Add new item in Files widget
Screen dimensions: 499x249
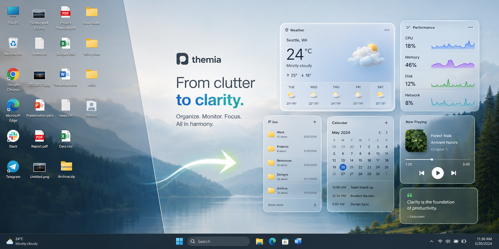(315, 122)
